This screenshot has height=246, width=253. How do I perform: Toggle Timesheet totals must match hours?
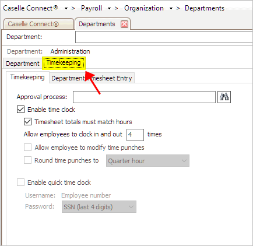point(27,122)
